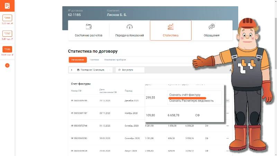Click the download icon above the table
The width and height of the screenshot is (277, 156).
tap(231, 70)
